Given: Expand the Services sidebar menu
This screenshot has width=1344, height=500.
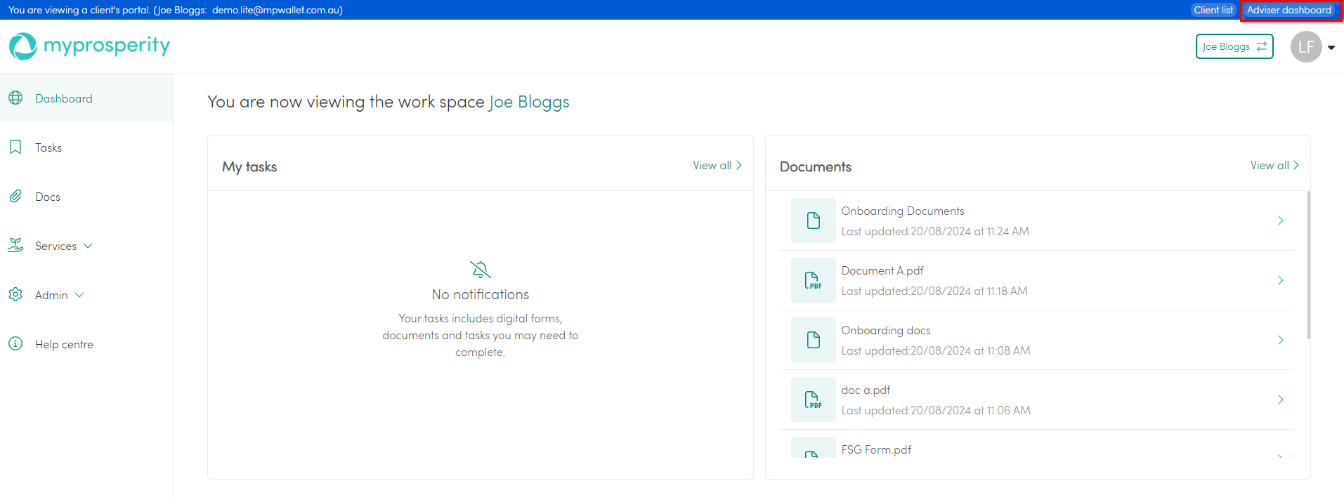Looking at the screenshot, I should tap(63, 246).
